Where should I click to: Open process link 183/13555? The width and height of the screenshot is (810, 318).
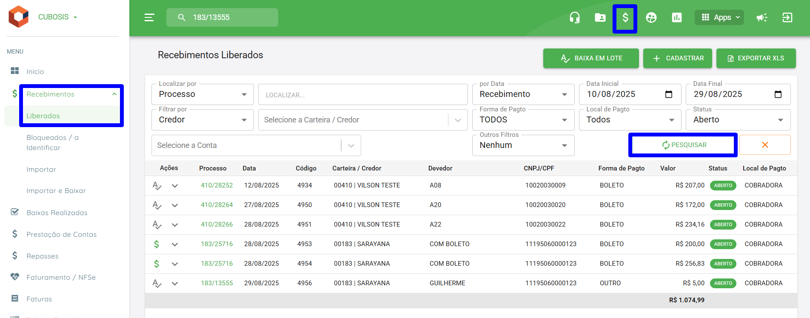[217, 283]
